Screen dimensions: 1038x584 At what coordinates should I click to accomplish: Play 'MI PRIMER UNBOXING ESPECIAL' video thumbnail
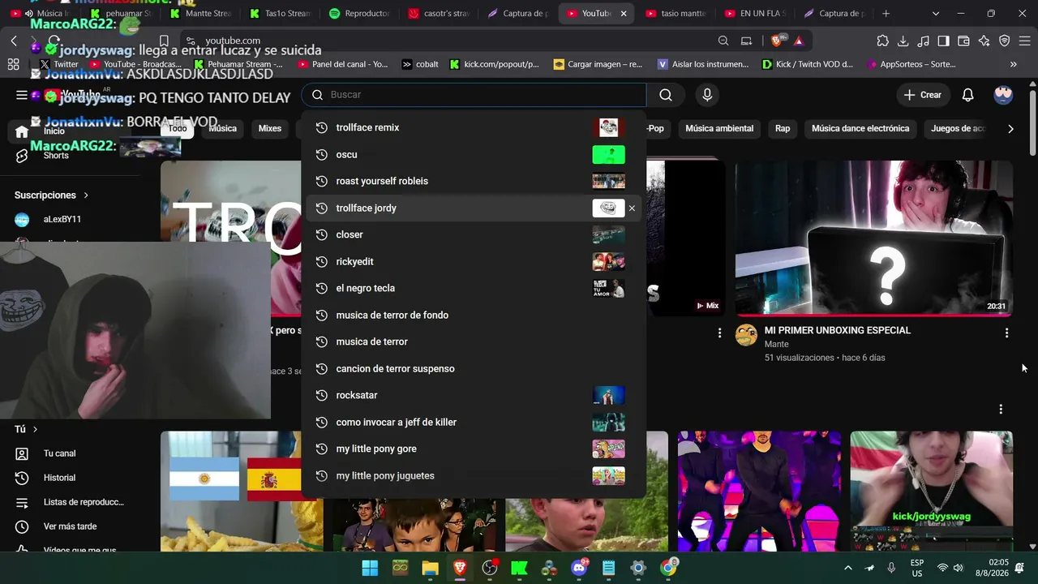click(x=874, y=238)
